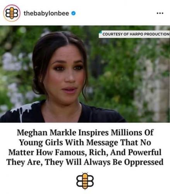Screen dimensions: 170x194
Task: Click the teal corner marker on the courtesy caption
Action: (100, 32)
